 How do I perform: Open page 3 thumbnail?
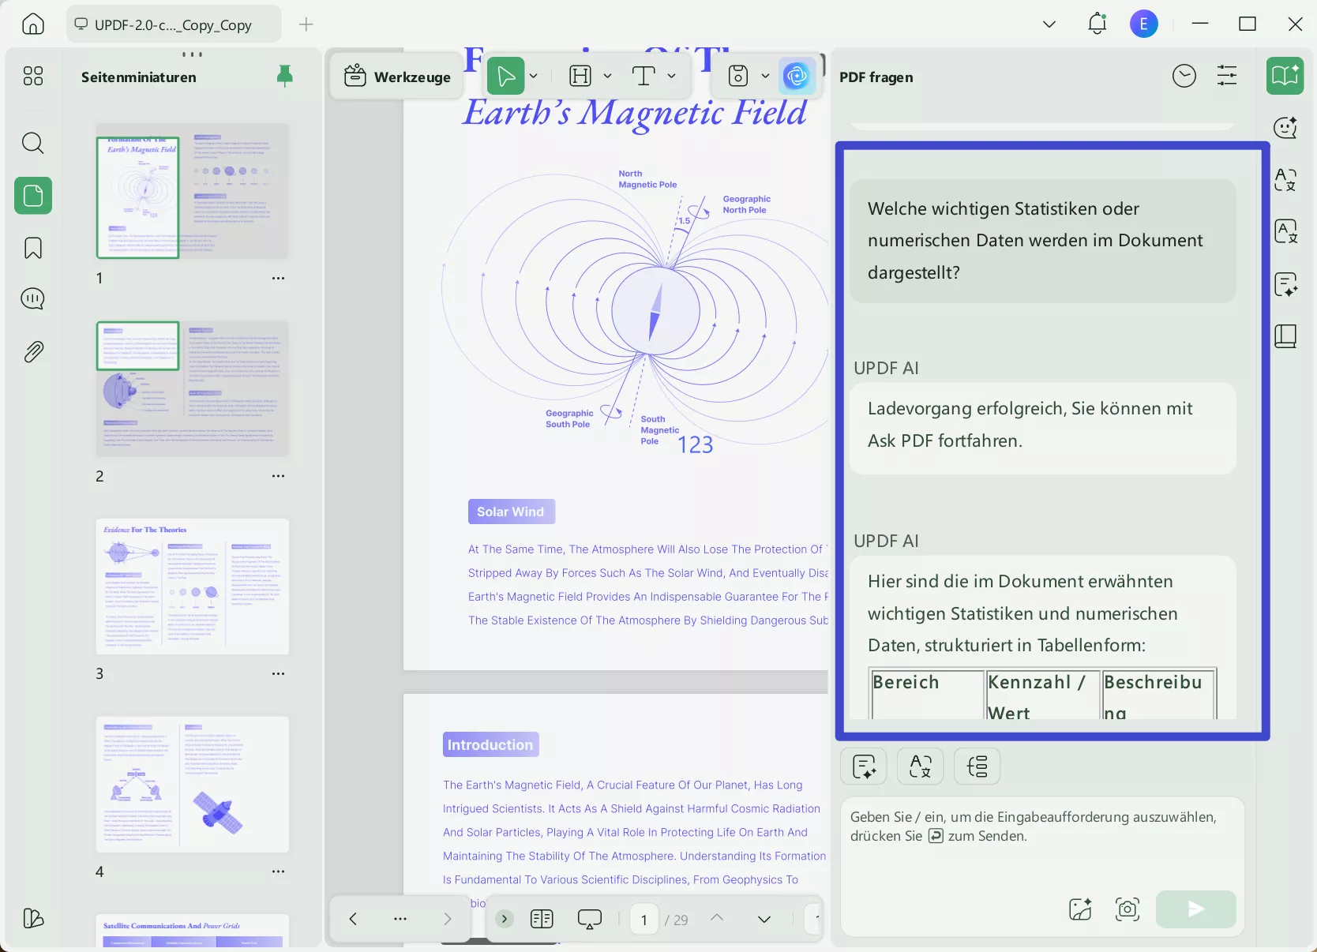coord(193,587)
